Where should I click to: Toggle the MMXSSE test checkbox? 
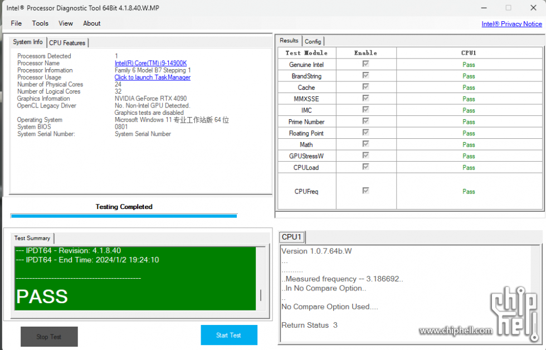click(365, 98)
